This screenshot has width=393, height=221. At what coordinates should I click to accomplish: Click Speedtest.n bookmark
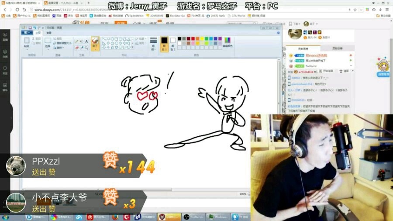point(134,16)
